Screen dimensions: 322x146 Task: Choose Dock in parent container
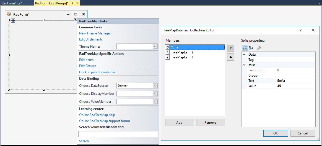pyautogui.click(x=97, y=72)
